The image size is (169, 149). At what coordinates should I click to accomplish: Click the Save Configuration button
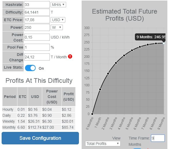pyautogui.click(x=40, y=138)
